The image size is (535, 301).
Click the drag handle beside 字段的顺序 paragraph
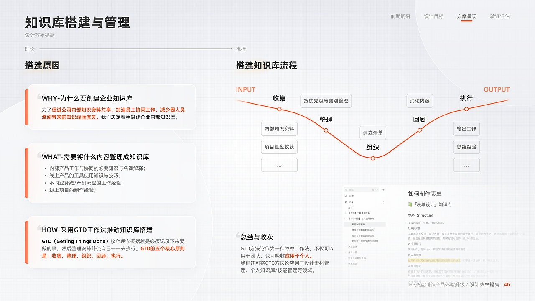(x=405, y=223)
